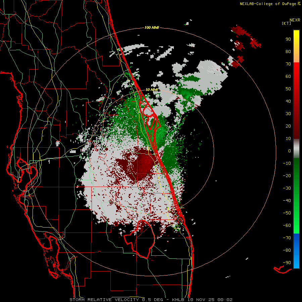
Task: Select the 0 value on velocity scale
Action: (x=290, y=151)
